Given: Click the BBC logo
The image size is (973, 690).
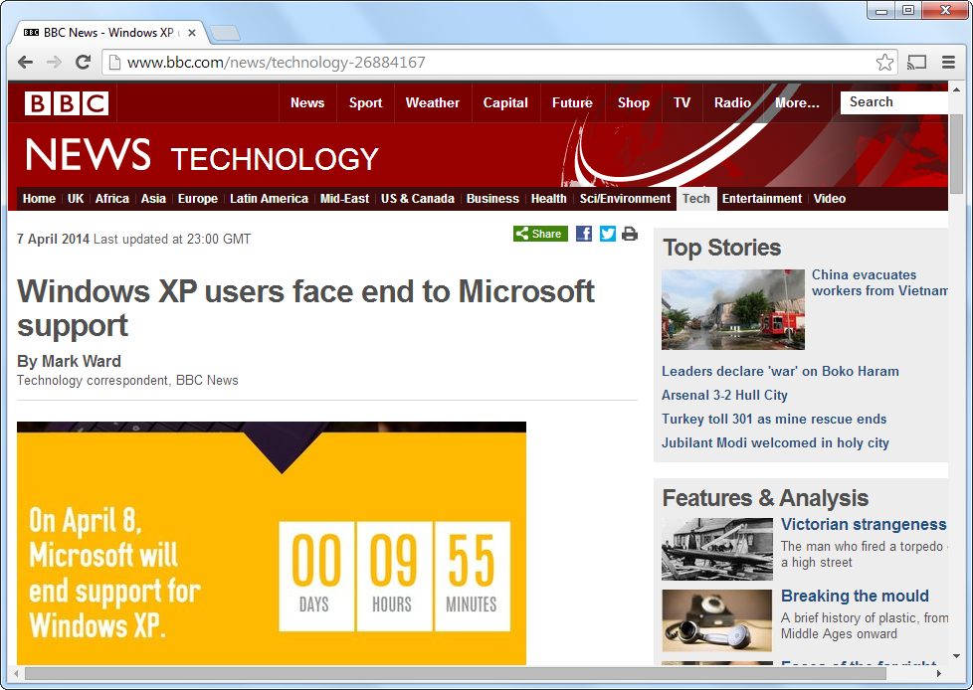Looking at the screenshot, I should (67, 102).
